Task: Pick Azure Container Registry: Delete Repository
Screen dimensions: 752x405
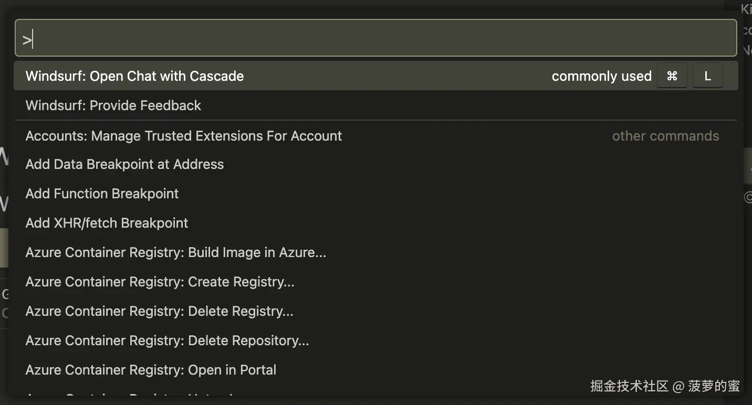Action: [x=167, y=340]
